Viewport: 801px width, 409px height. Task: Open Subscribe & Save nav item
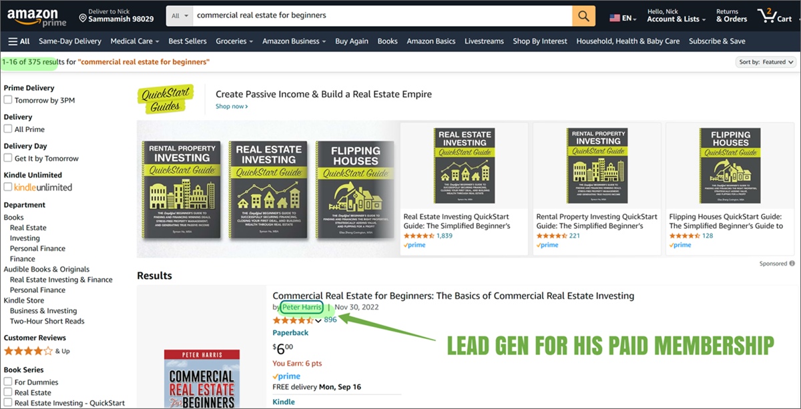tap(718, 41)
